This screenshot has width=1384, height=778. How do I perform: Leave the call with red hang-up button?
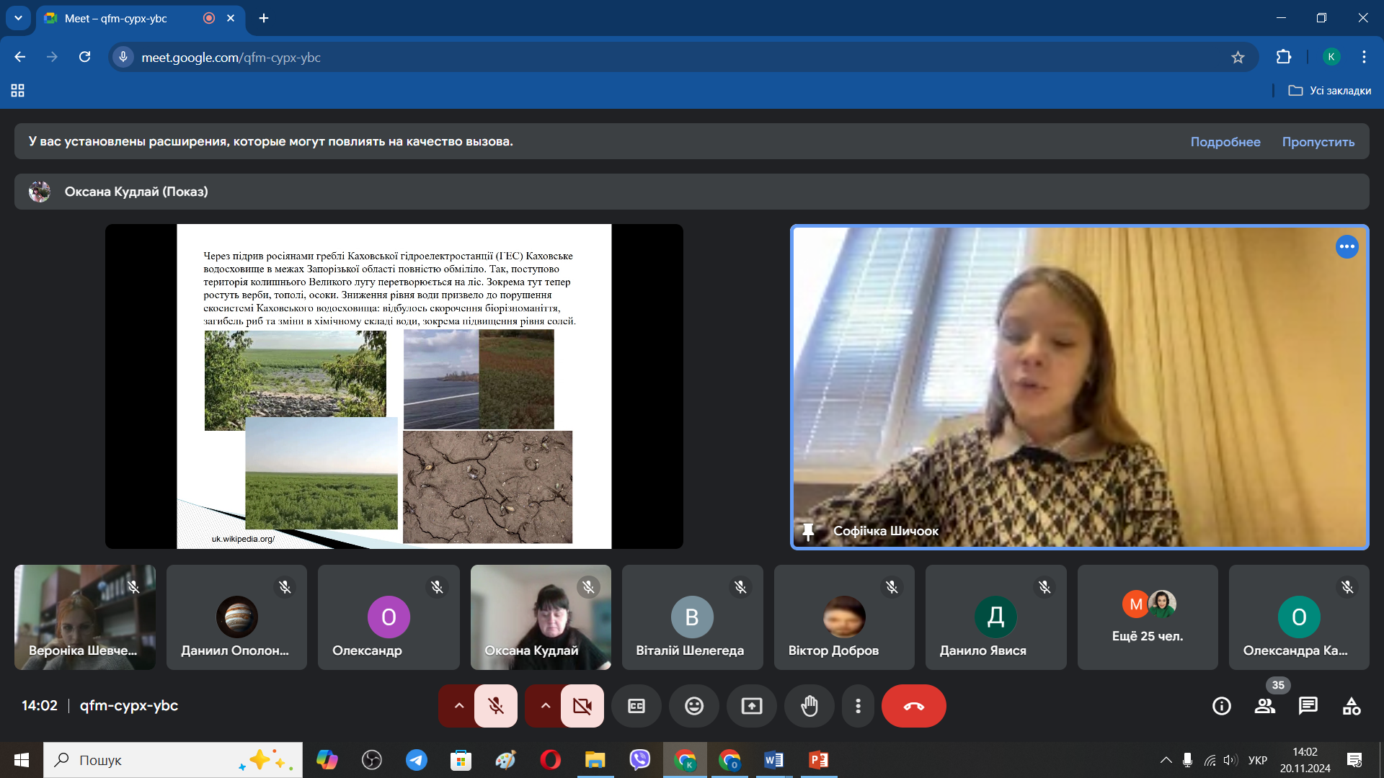coord(913,706)
